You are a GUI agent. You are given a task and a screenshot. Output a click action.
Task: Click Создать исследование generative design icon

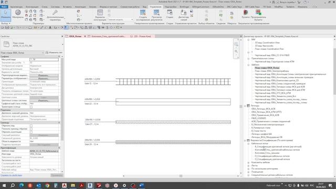click(x=143, y=15)
